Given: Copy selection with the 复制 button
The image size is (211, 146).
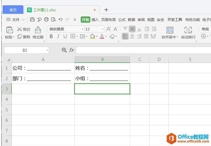Looking at the screenshot, I should tap(24, 36).
